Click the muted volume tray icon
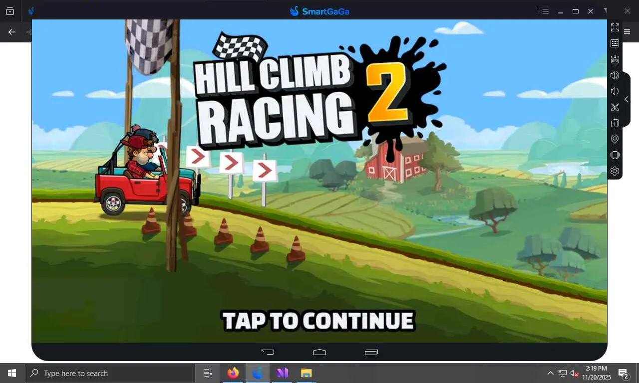 575,373
